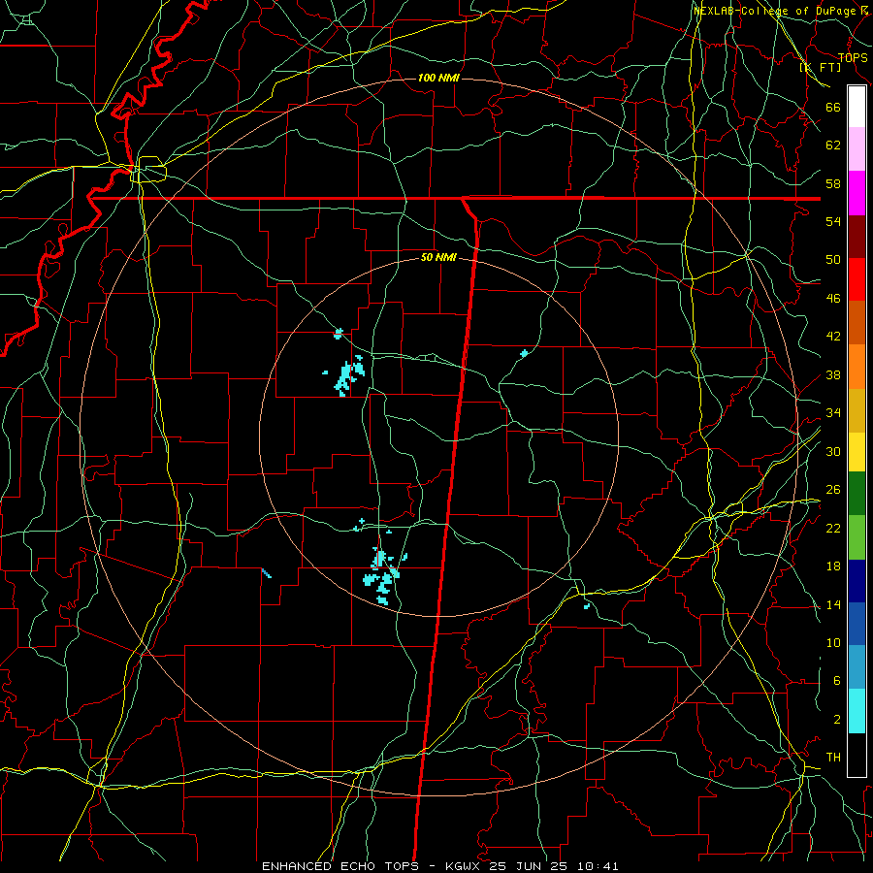Click the dark green legend swatch
Image resolution: width=873 pixels, height=873 pixels.
[x=857, y=494]
